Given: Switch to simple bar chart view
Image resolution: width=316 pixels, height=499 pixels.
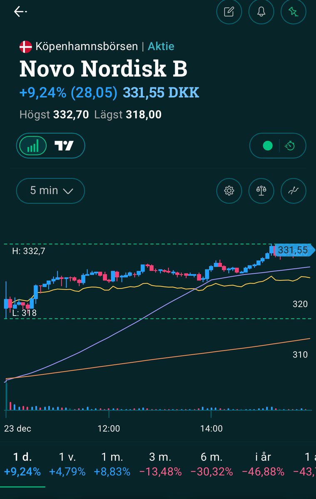Looking at the screenshot, I should (x=33, y=146).
